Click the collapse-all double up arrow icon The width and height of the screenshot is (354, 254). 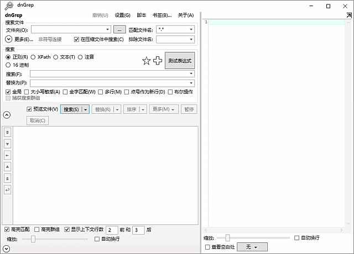point(7,178)
